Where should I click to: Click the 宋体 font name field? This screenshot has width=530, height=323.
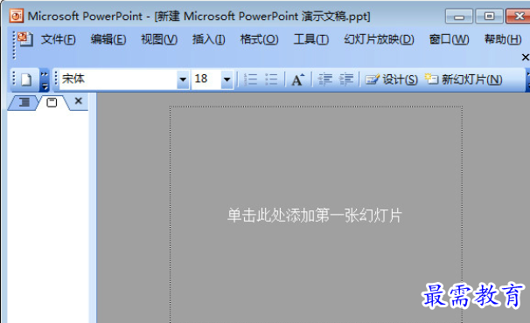pos(118,79)
